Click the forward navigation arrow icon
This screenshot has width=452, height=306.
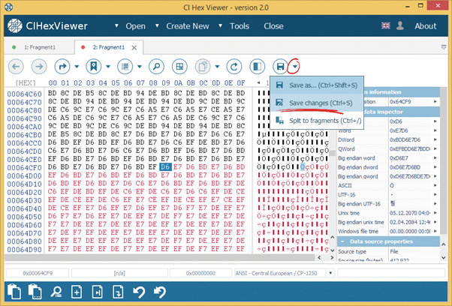[x=39, y=67]
